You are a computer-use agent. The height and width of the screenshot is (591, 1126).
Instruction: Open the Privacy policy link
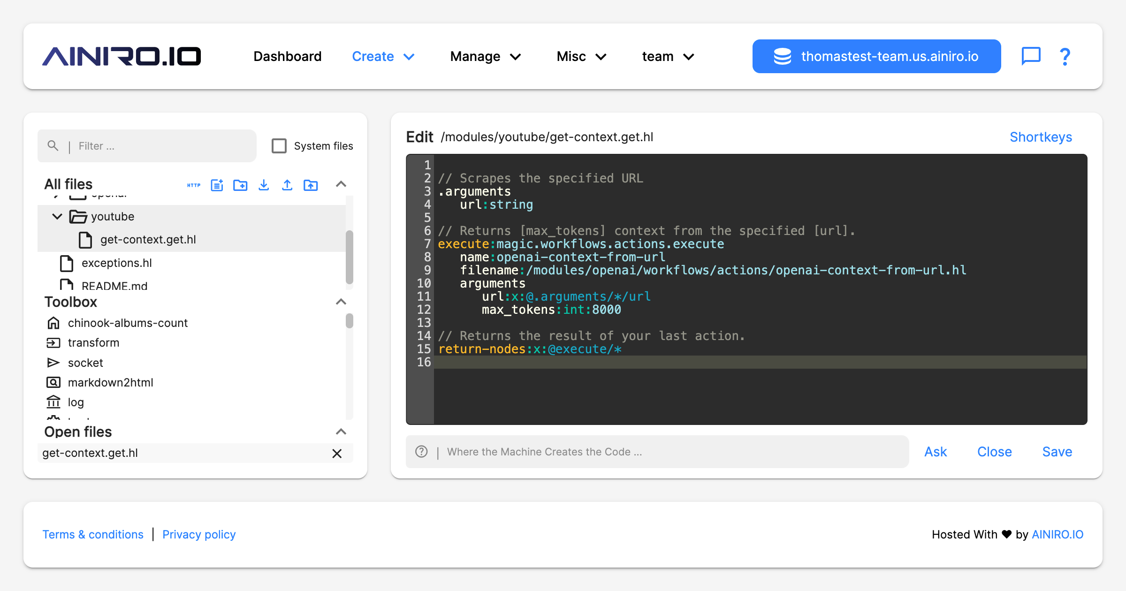pos(199,534)
